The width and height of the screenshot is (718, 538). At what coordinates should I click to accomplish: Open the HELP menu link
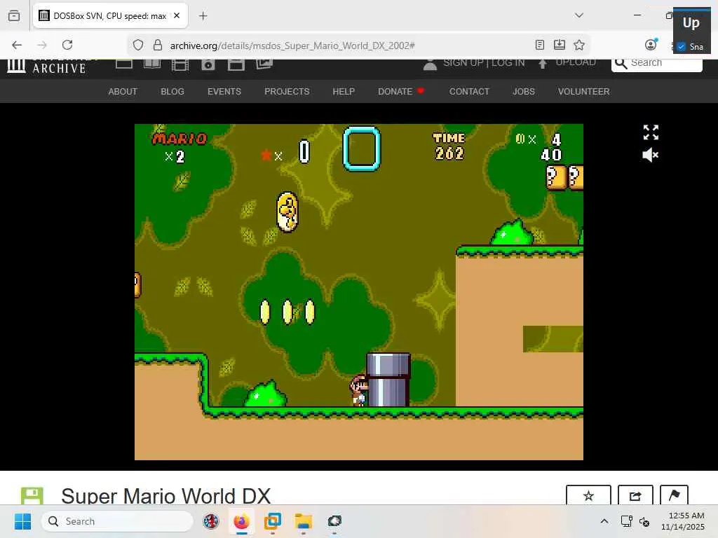[344, 92]
